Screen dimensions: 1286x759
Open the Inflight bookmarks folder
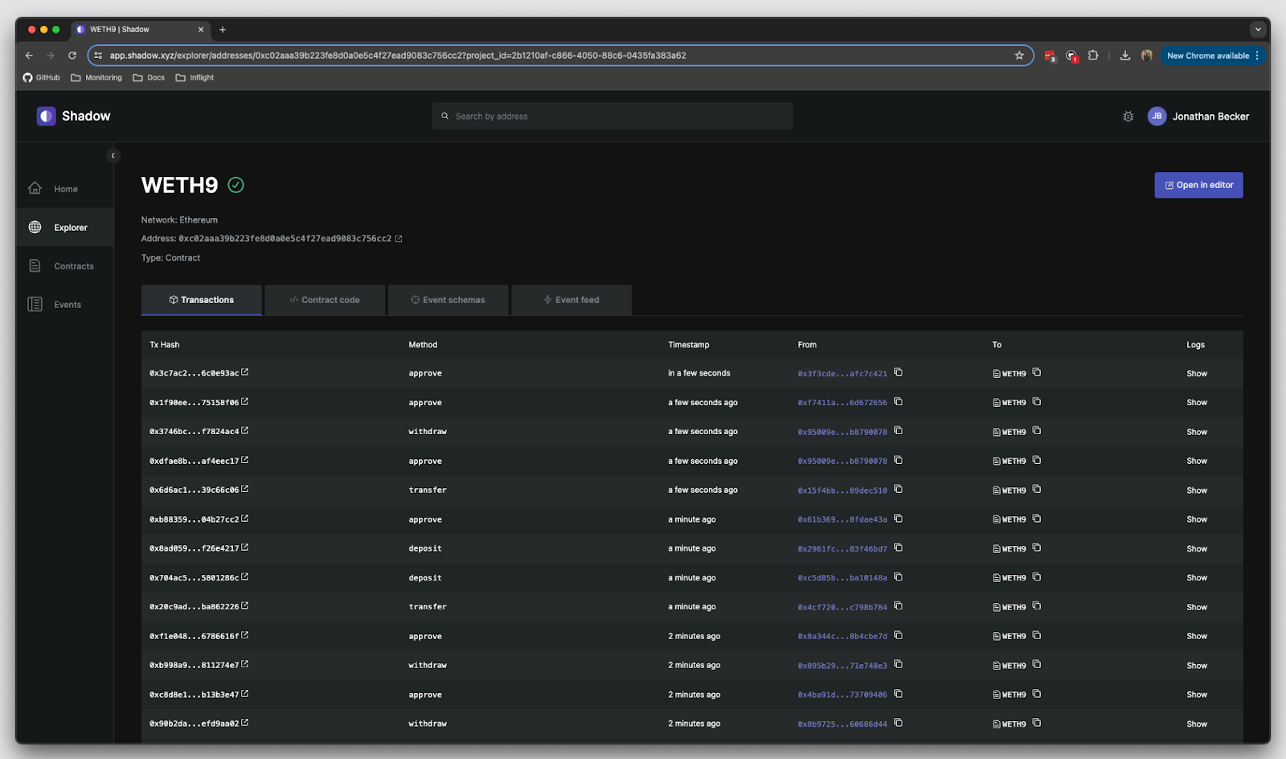click(195, 78)
